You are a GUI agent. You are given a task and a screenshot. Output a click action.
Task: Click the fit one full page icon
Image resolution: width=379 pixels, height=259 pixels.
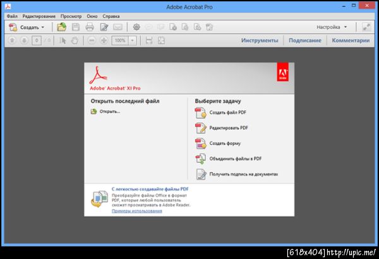(x=161, y=40)
